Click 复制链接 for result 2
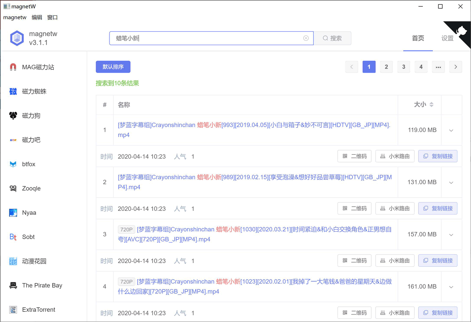 [x=438, y=209]
